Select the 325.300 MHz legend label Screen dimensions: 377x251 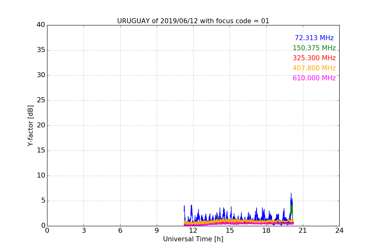[314, 58]
